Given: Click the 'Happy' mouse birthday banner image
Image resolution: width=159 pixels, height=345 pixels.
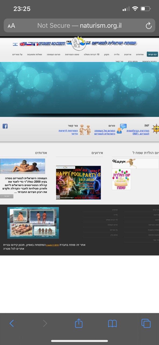Looking at the screenshot, I should 135,164.
